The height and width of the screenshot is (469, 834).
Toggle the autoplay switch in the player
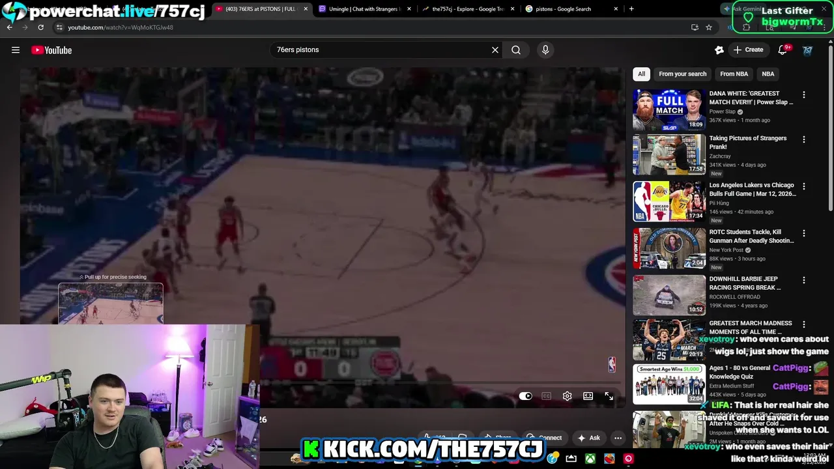tap(526, 396)
